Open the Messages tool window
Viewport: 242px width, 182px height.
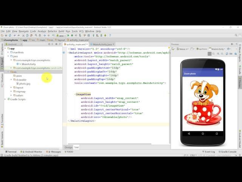[x=54, y=152]
